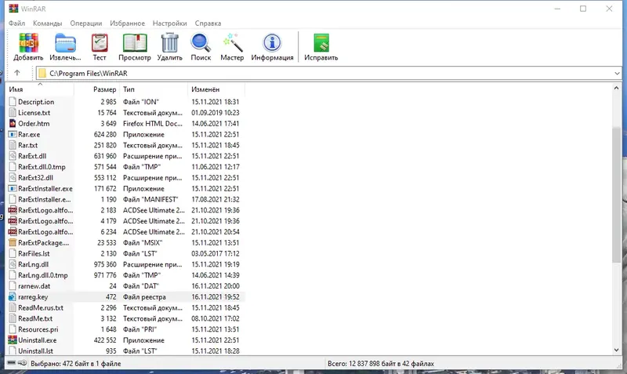Sort files by the Размер column header

(x=97, y=89)
